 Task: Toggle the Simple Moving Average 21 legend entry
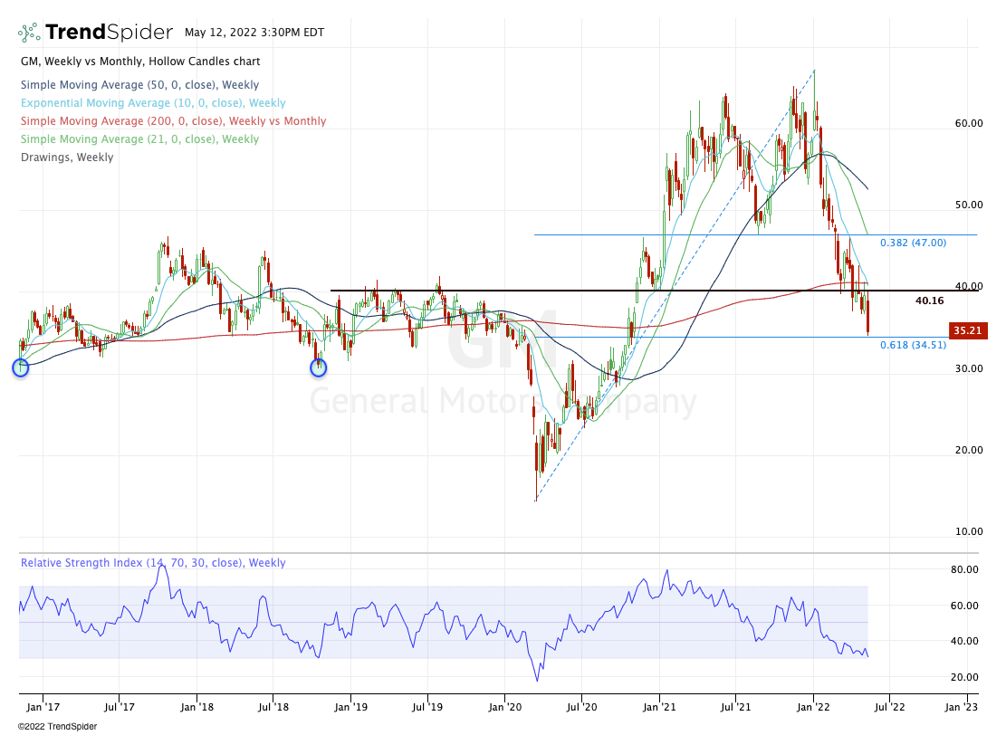[x=139, y=139]
